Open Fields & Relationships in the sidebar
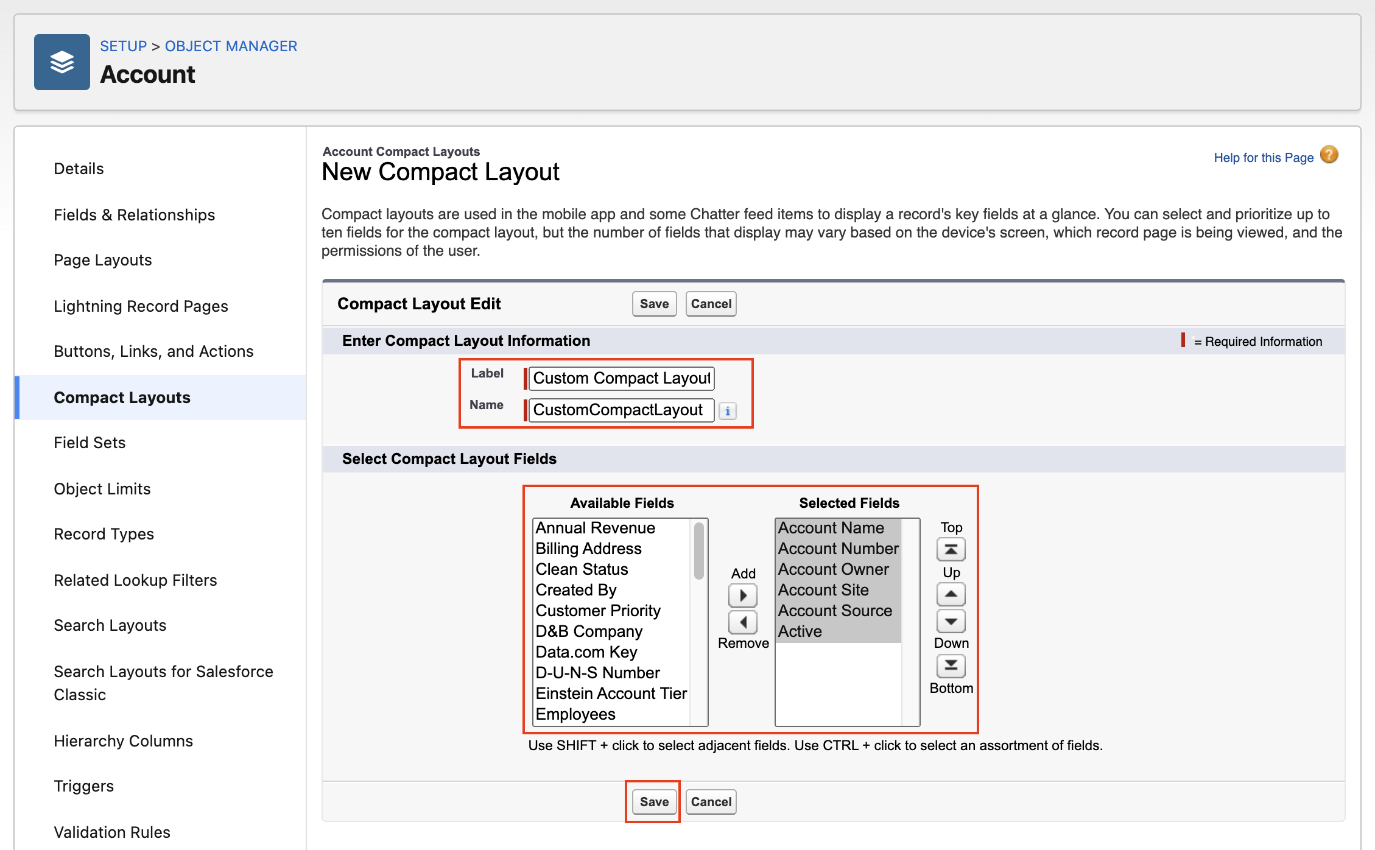Screen dimensions: 1375x850 (x=134, y=215)
